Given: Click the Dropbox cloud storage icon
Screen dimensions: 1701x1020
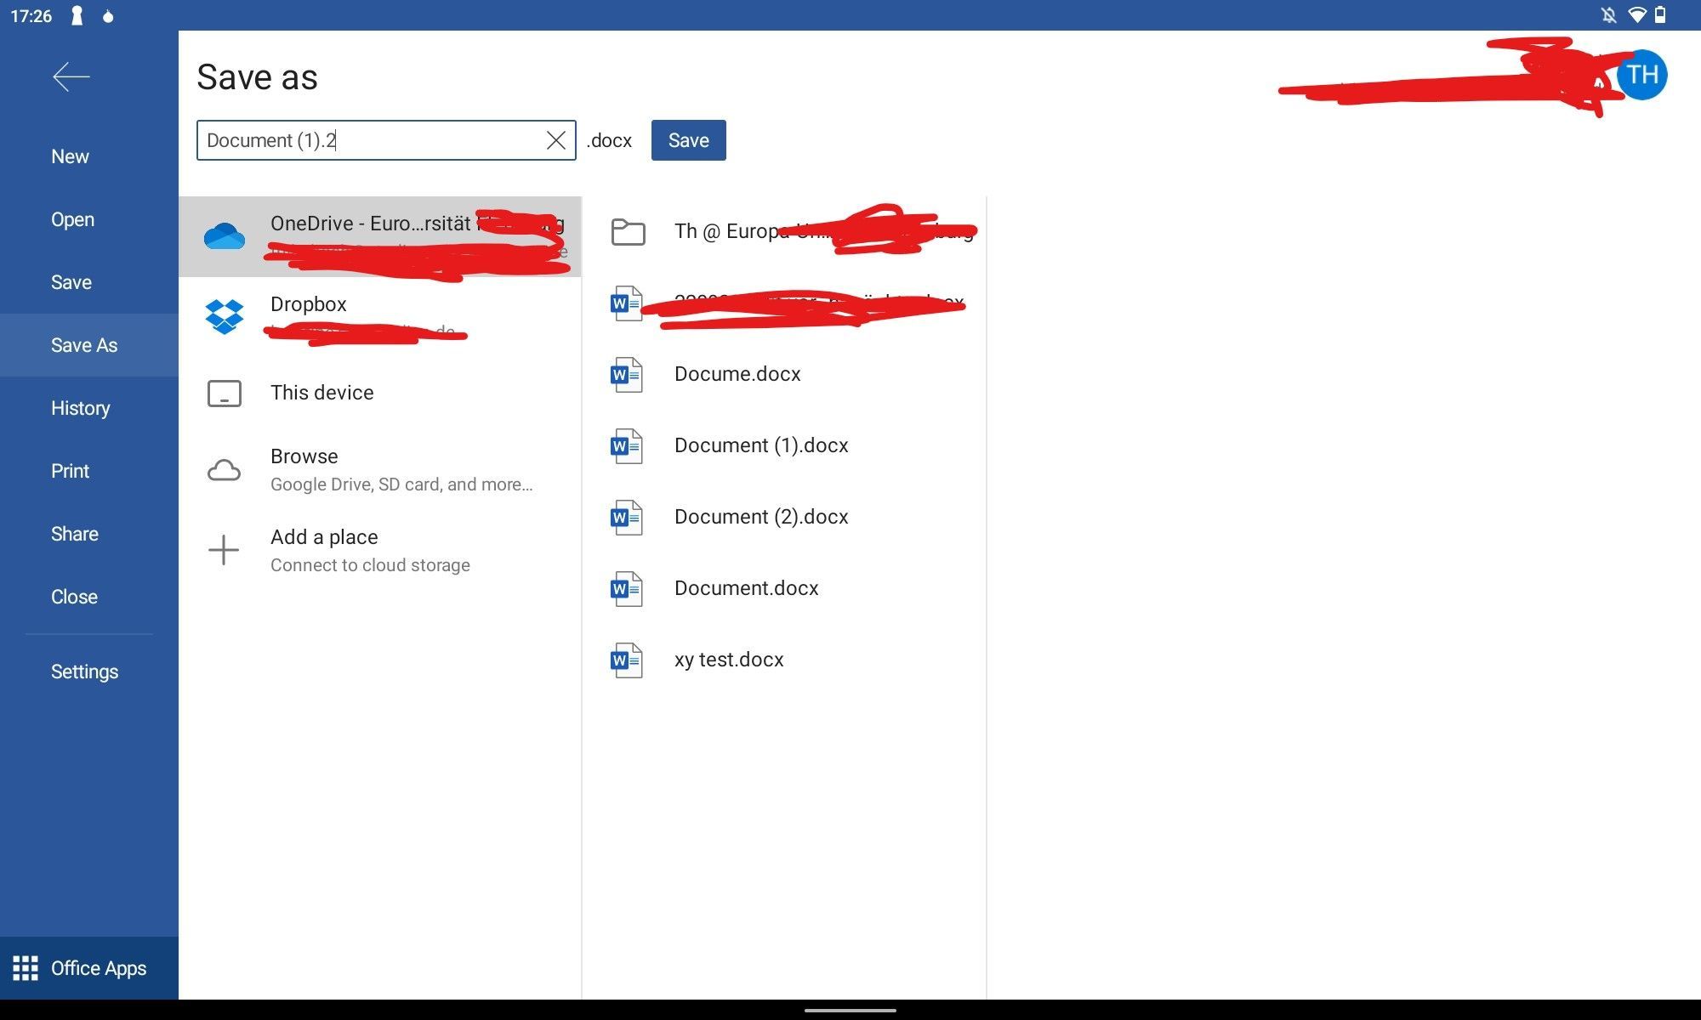Looking at the screenshot, I should point(225,312).
